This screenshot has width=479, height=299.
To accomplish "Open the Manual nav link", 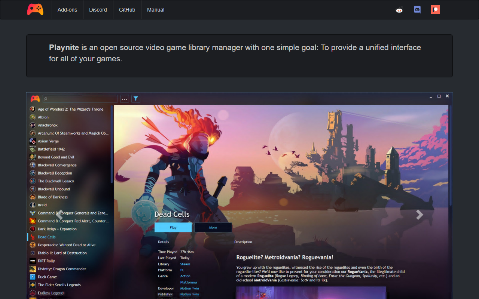I will [156, 10].
